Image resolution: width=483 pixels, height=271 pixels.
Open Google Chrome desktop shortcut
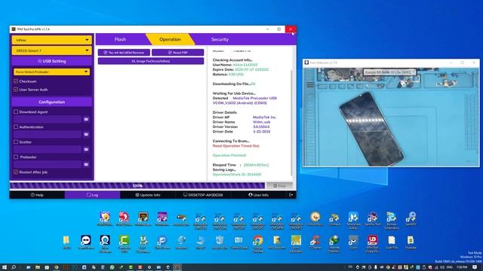[258, 244]
